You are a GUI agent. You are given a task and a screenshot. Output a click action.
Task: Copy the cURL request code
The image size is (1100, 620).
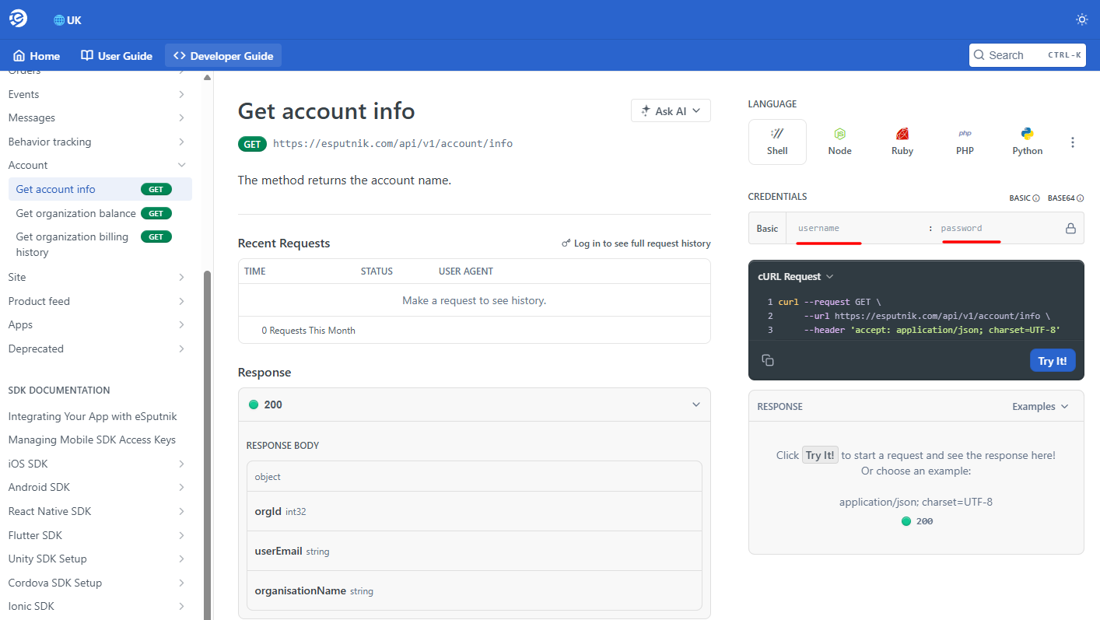(x=768, y=360)
